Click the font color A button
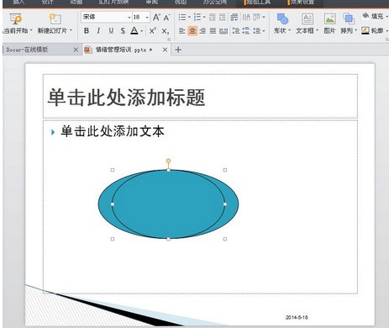The height and width of the screenshot is (328, 389). pyautogui.click(x=134, y=30)
